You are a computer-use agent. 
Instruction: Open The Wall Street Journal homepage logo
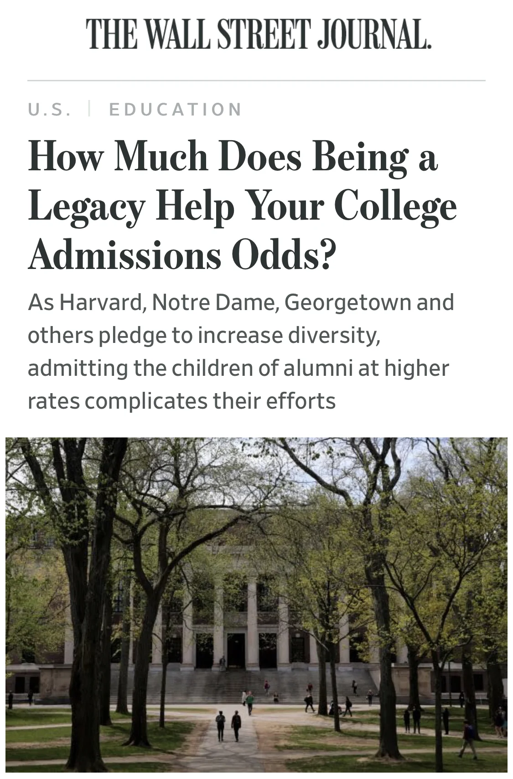[x=258, y=34]
